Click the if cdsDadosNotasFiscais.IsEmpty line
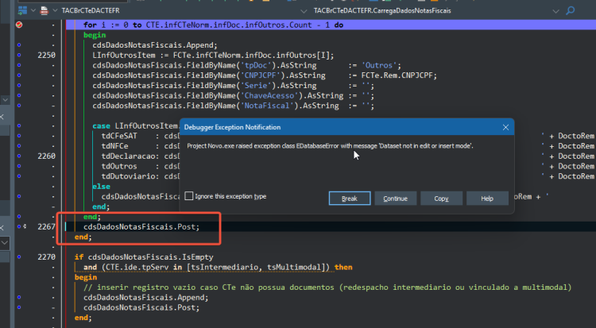This screenshot has height=328, width=596. pos(144,257)
